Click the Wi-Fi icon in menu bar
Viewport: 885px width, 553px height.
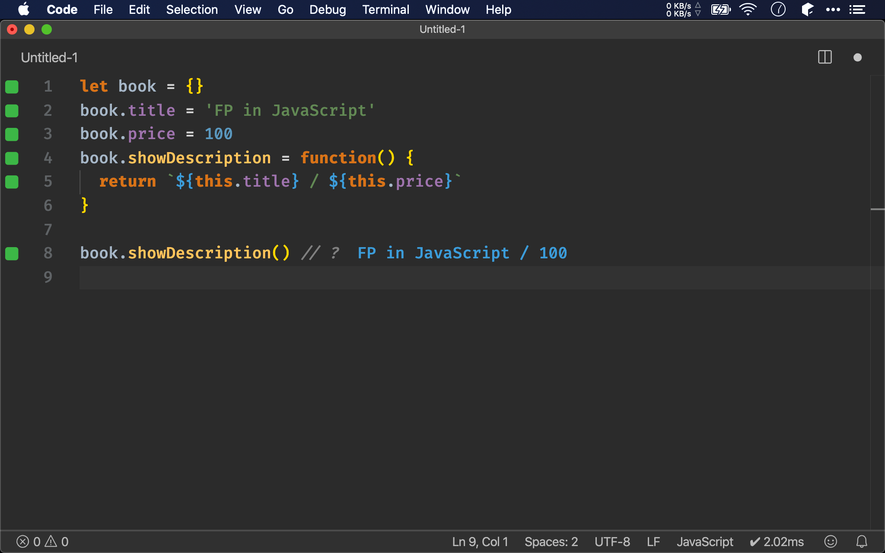[748, 10]
